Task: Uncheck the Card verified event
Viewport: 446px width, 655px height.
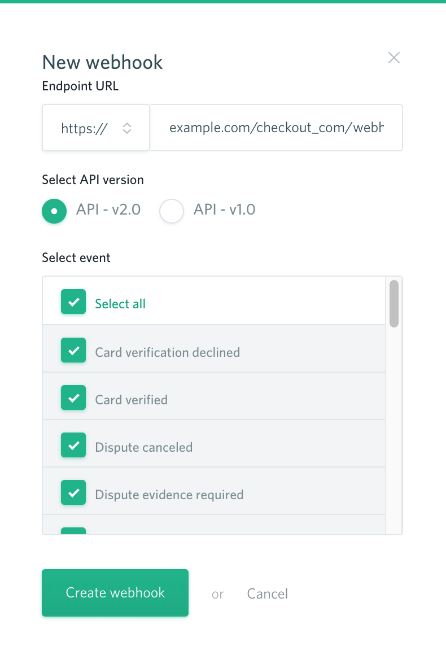Action: pyautogui.click(x=73, y=398)
